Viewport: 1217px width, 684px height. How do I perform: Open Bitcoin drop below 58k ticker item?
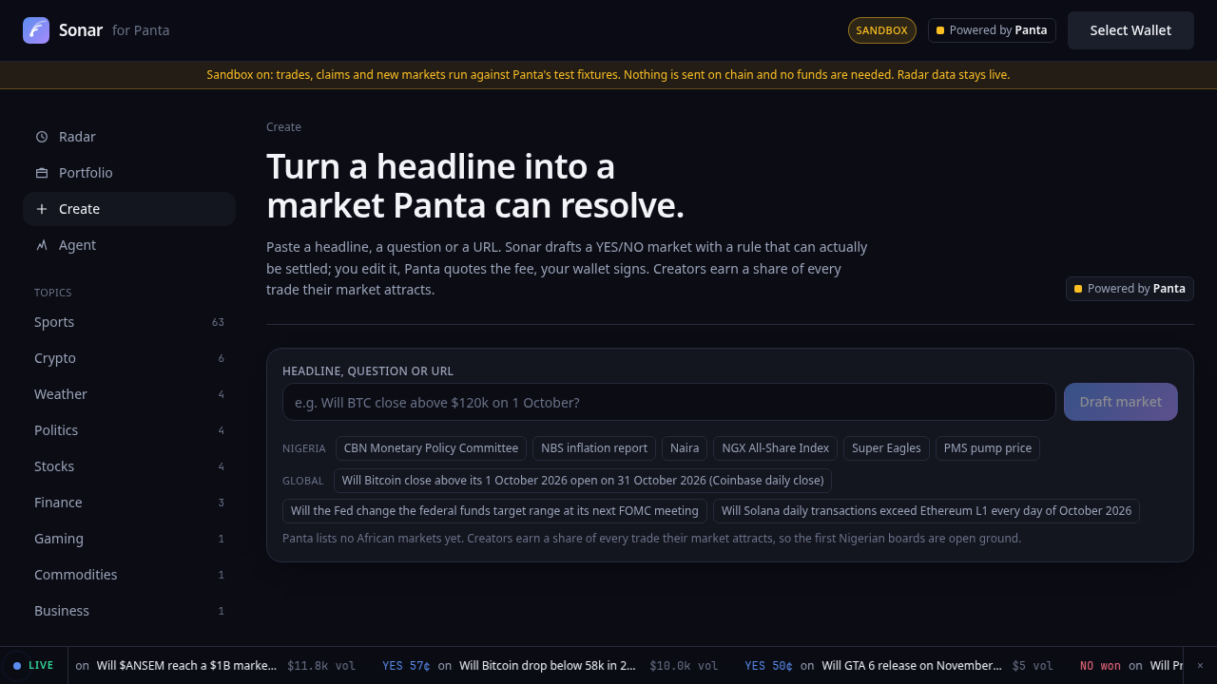click(547, 666)
